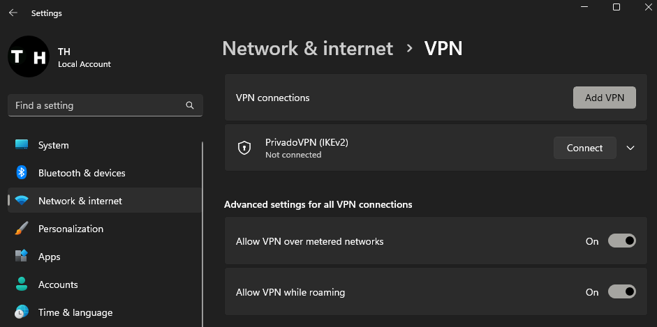Click the TH profile avatar
This screenshot has width=657, height=327.
click(29, 56)
